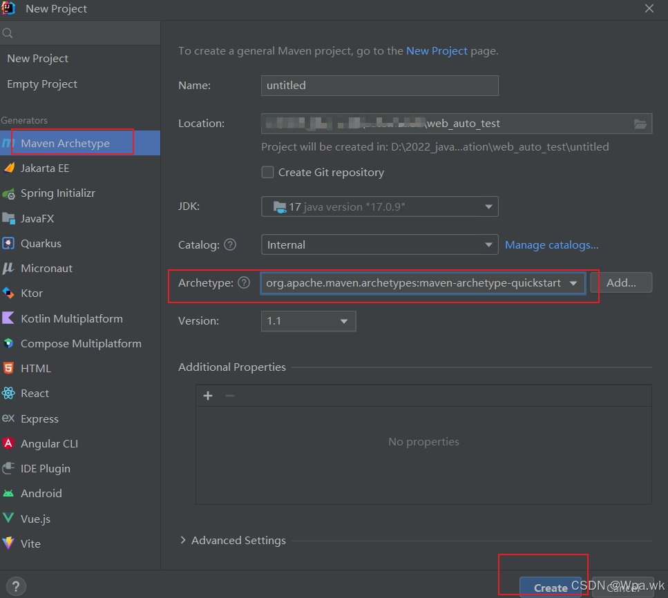The image size is (668, 598).
Task: Select New Project in sidebar
Action: [37, 59]
